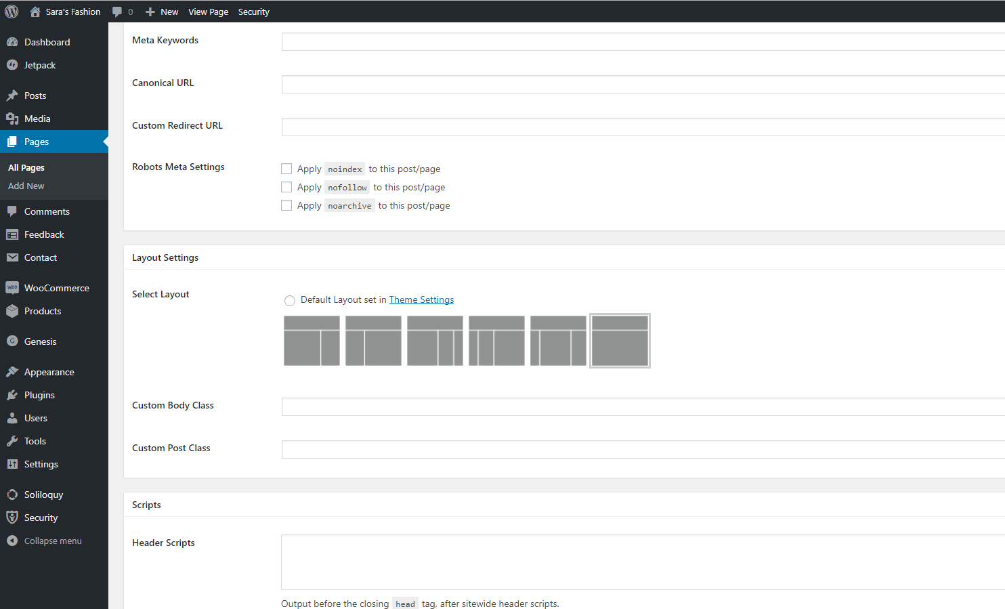Viewport: 1005px width, 609px height.
Task: Click the Meta Keywords input field
Action: click(643, 42)
